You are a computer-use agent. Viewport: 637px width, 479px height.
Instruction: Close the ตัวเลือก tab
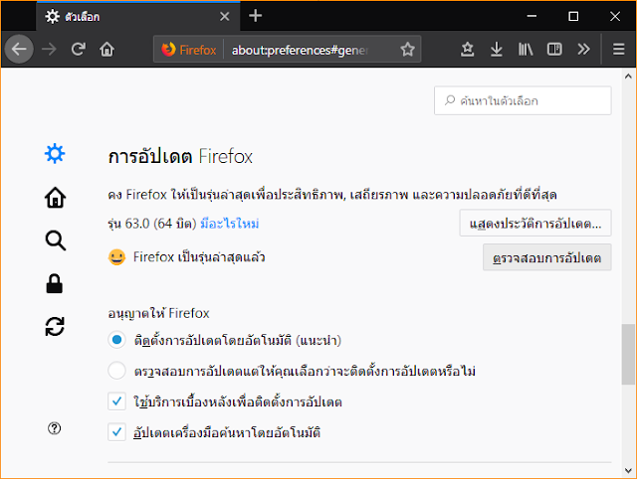tap(224, 16)
